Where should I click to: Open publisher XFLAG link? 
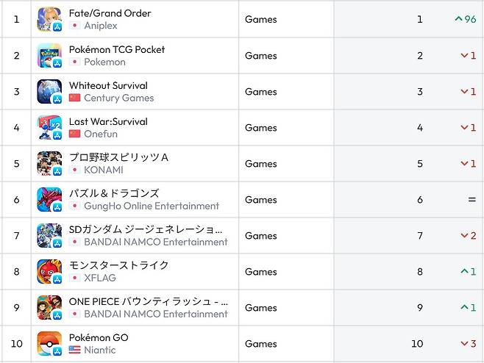click(x=99, y=278)
